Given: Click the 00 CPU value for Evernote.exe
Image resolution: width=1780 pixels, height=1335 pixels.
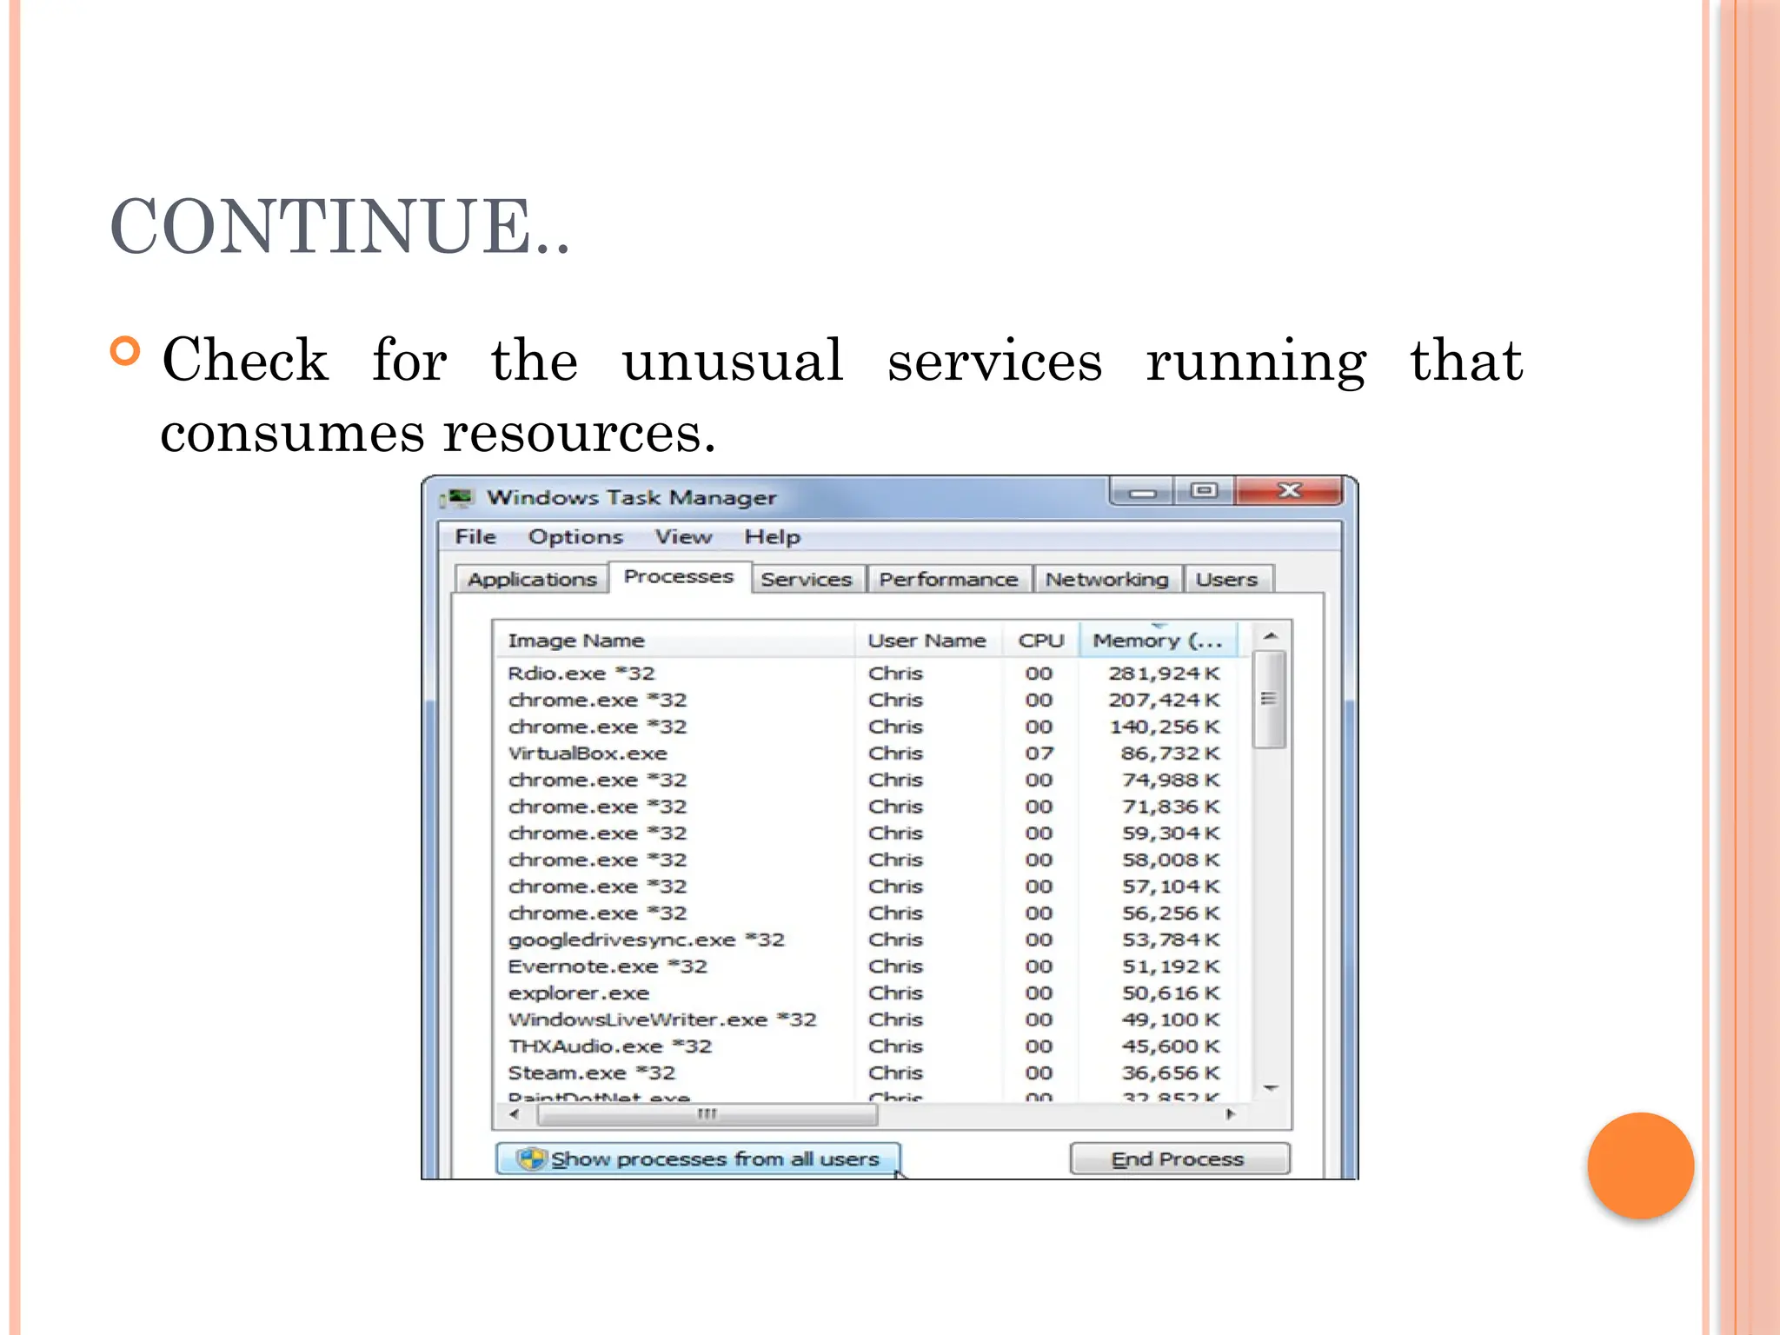Looking at the screenshot, I should (x=1039, y=966).
